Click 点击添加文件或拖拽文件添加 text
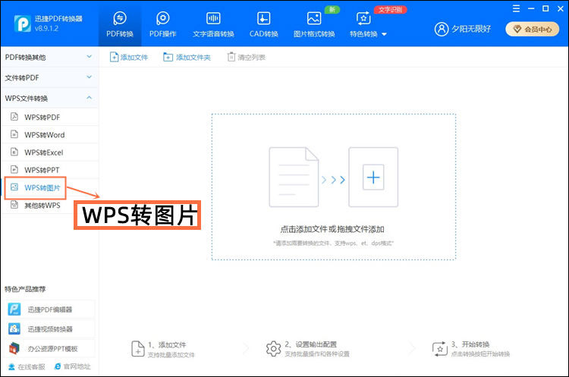The height and width of the screenshot is (377, 569). tap(332, 229)
